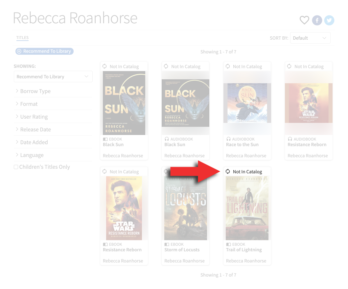This screenshot has height=289, width=348.
Task: Open the Race to the Sun title link
Action: 243,144
